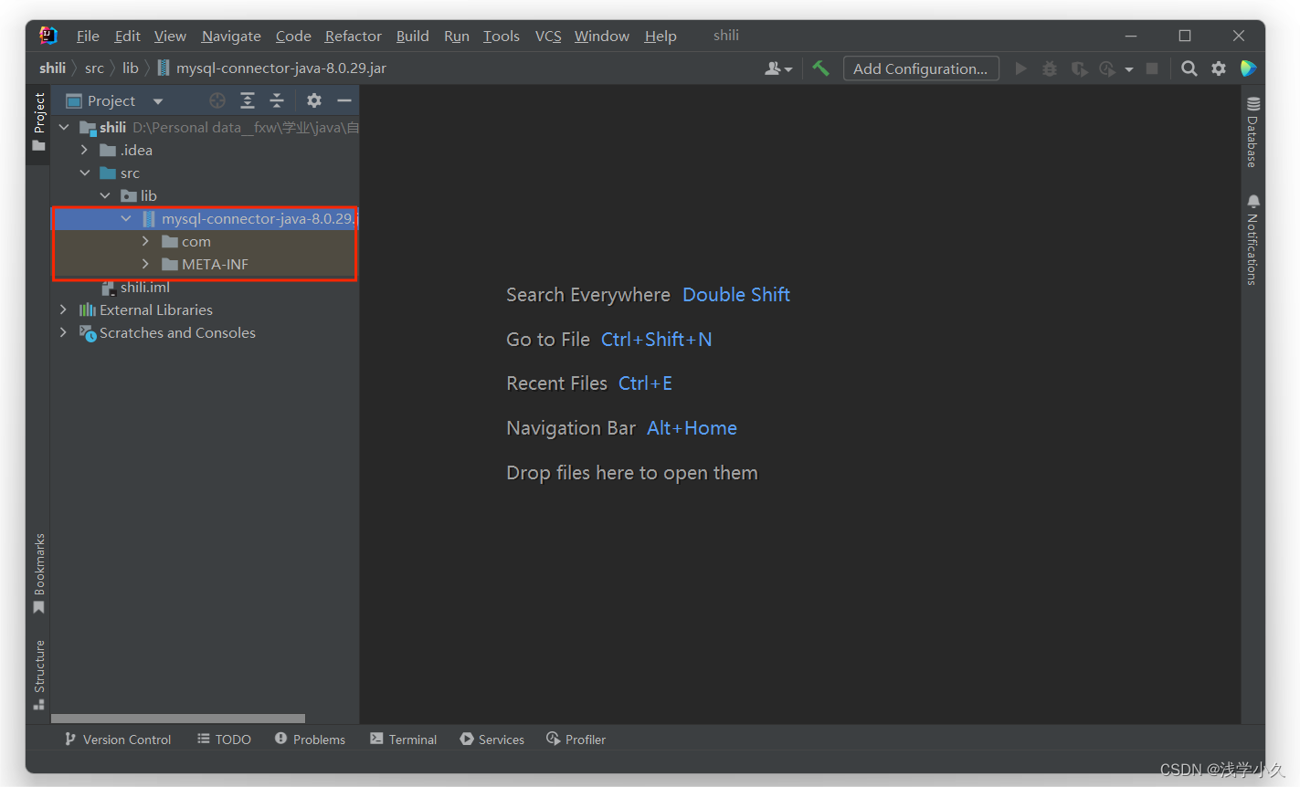Open Project panel options gear
This screenshot has width=1300, height=787.
click(314, 100)
